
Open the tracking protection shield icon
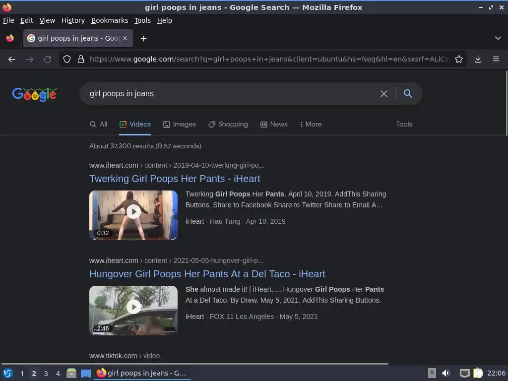(x=67, y=60)
